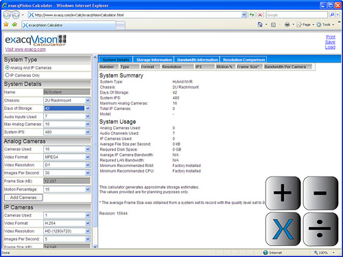Open IP Images Per Second dropdown

pos(67,239)
